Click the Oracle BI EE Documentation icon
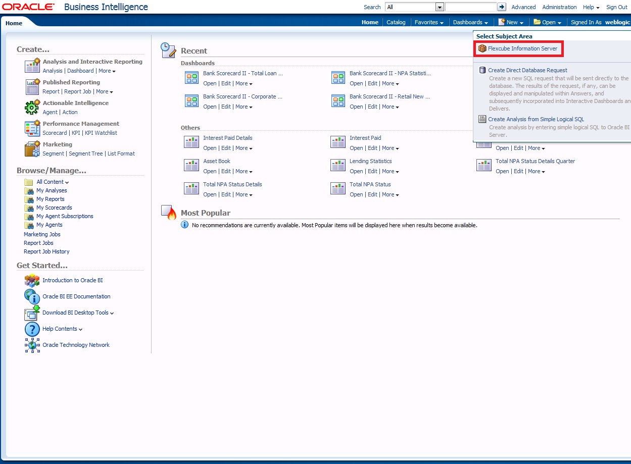Screen dimensions: 631x464 [32, 296]
